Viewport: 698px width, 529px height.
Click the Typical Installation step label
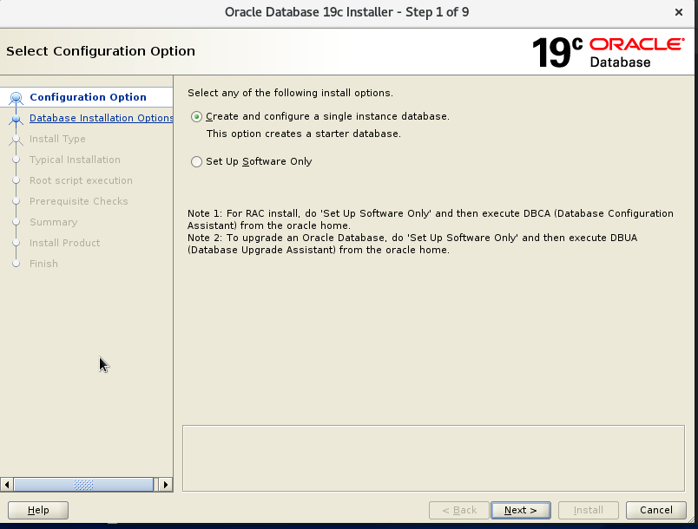(75, 160)
